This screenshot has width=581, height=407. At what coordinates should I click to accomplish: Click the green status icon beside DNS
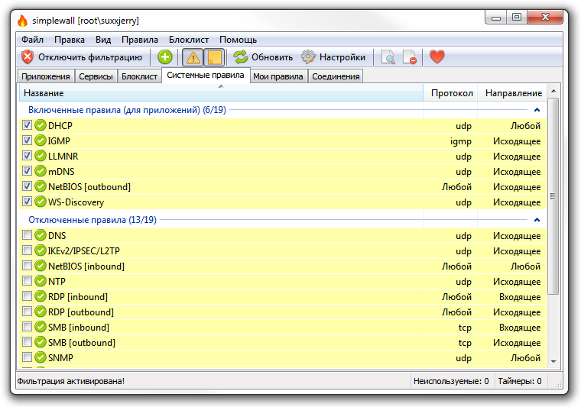click(41, 235)
